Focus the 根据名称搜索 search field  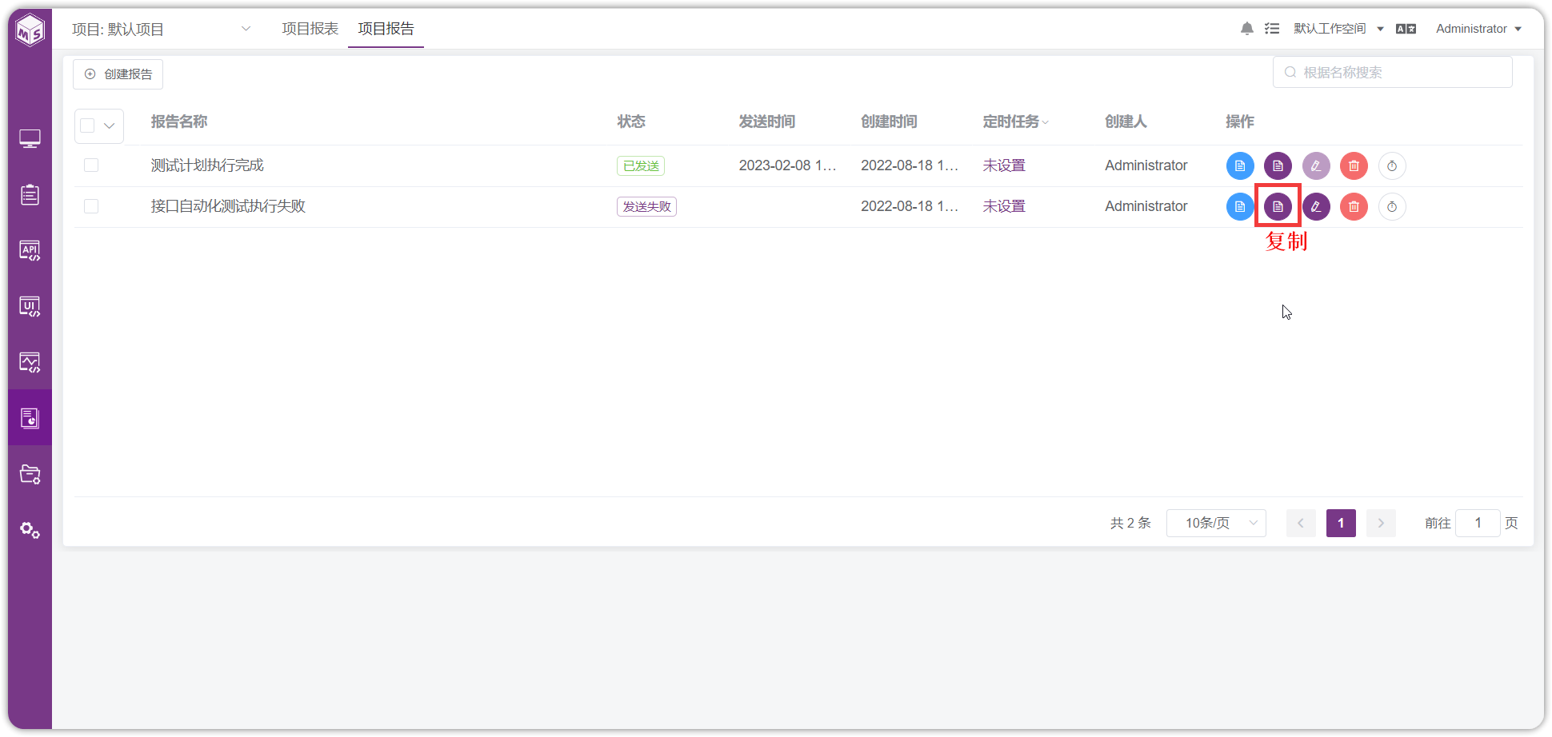coord(1393,72)
